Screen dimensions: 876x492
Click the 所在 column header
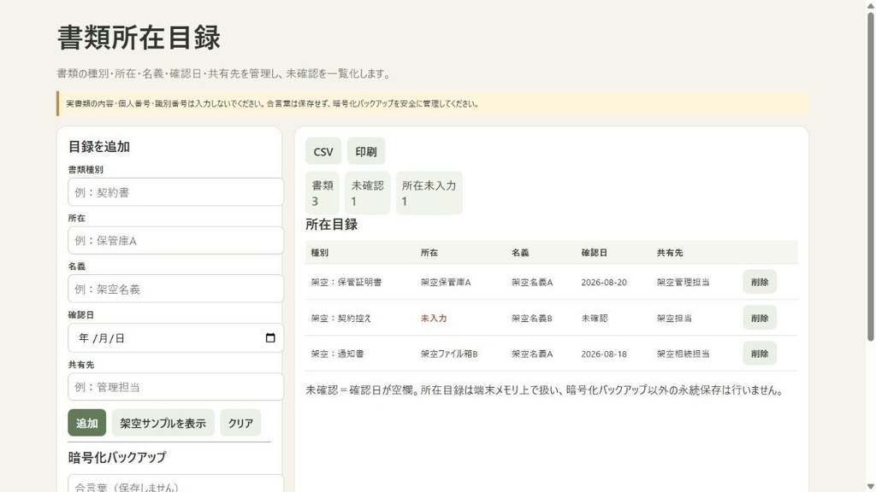coord(429,253)
